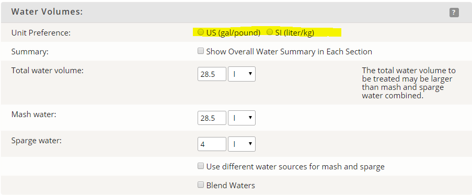This screenshot has width=472, height=195.
Task: Click the Sparge water value field showing 4
Action: [x=212, y=144]
